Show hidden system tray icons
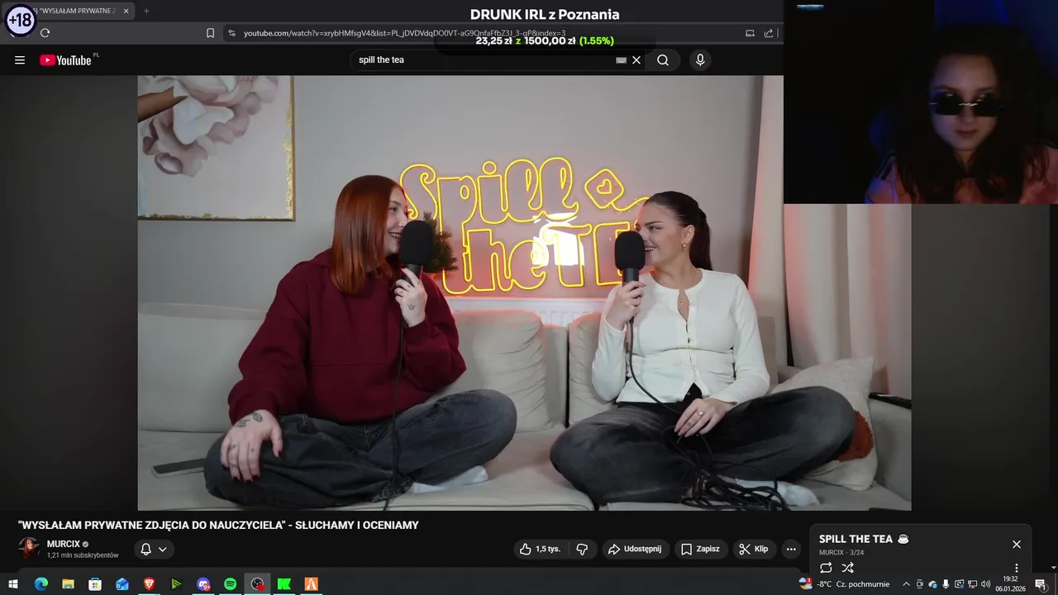Screen dimensions: 1058x595 click(906, 584)
